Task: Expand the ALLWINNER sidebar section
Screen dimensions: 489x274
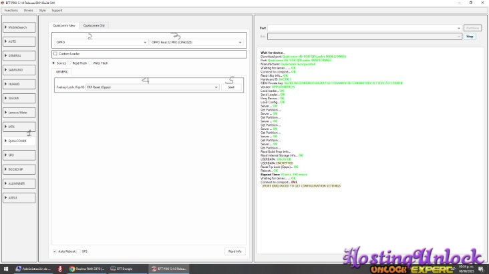Action: point(19,183)
